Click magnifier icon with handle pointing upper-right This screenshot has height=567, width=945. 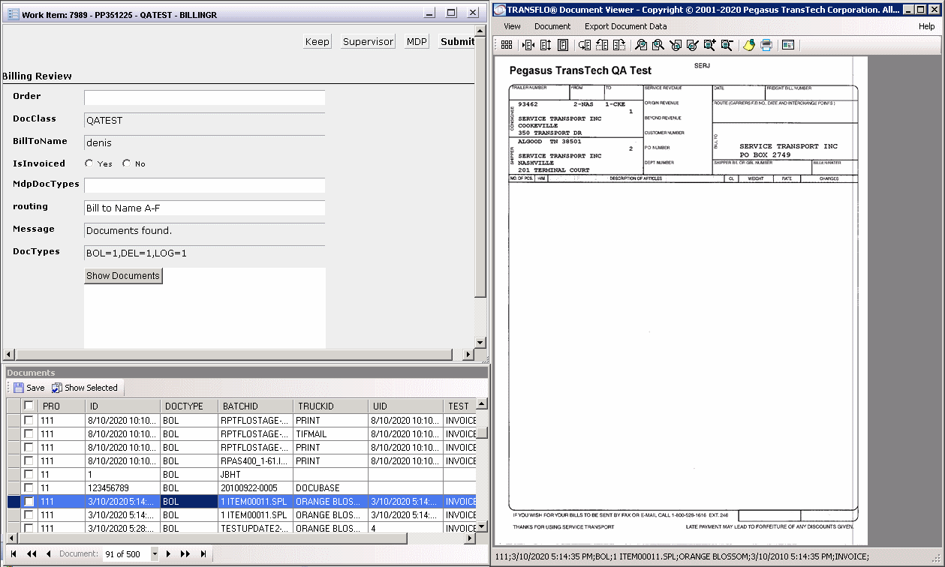pos(691,45)
